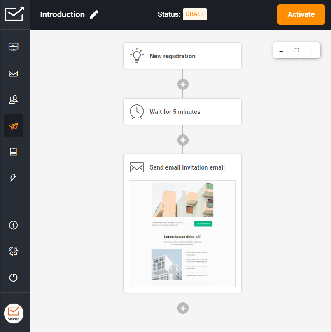Select the Wait for 5 minutes step

click(x=182, y=111)
